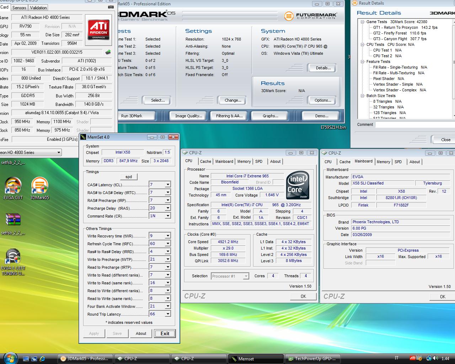Image resolution: width=455 pixels, height=364 pixels.
Task: Click OK in the CPU-Z motherboard window
Action: click(443, 296)
